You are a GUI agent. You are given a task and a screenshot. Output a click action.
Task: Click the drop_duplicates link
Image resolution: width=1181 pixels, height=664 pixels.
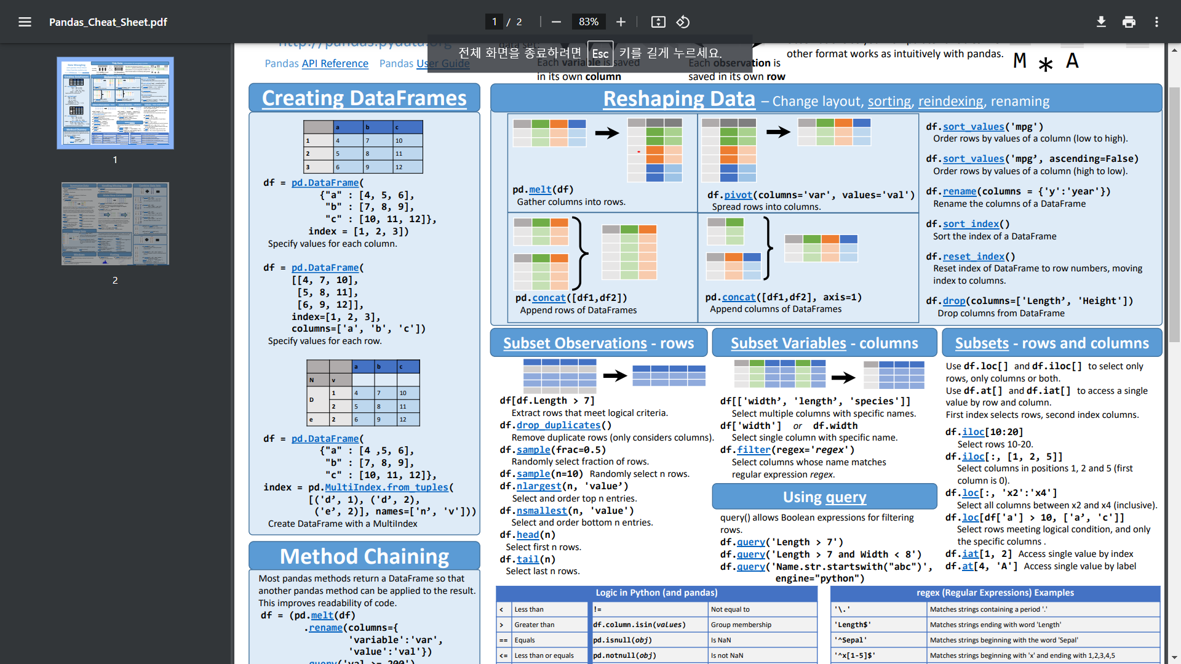(x=559, y=425)
